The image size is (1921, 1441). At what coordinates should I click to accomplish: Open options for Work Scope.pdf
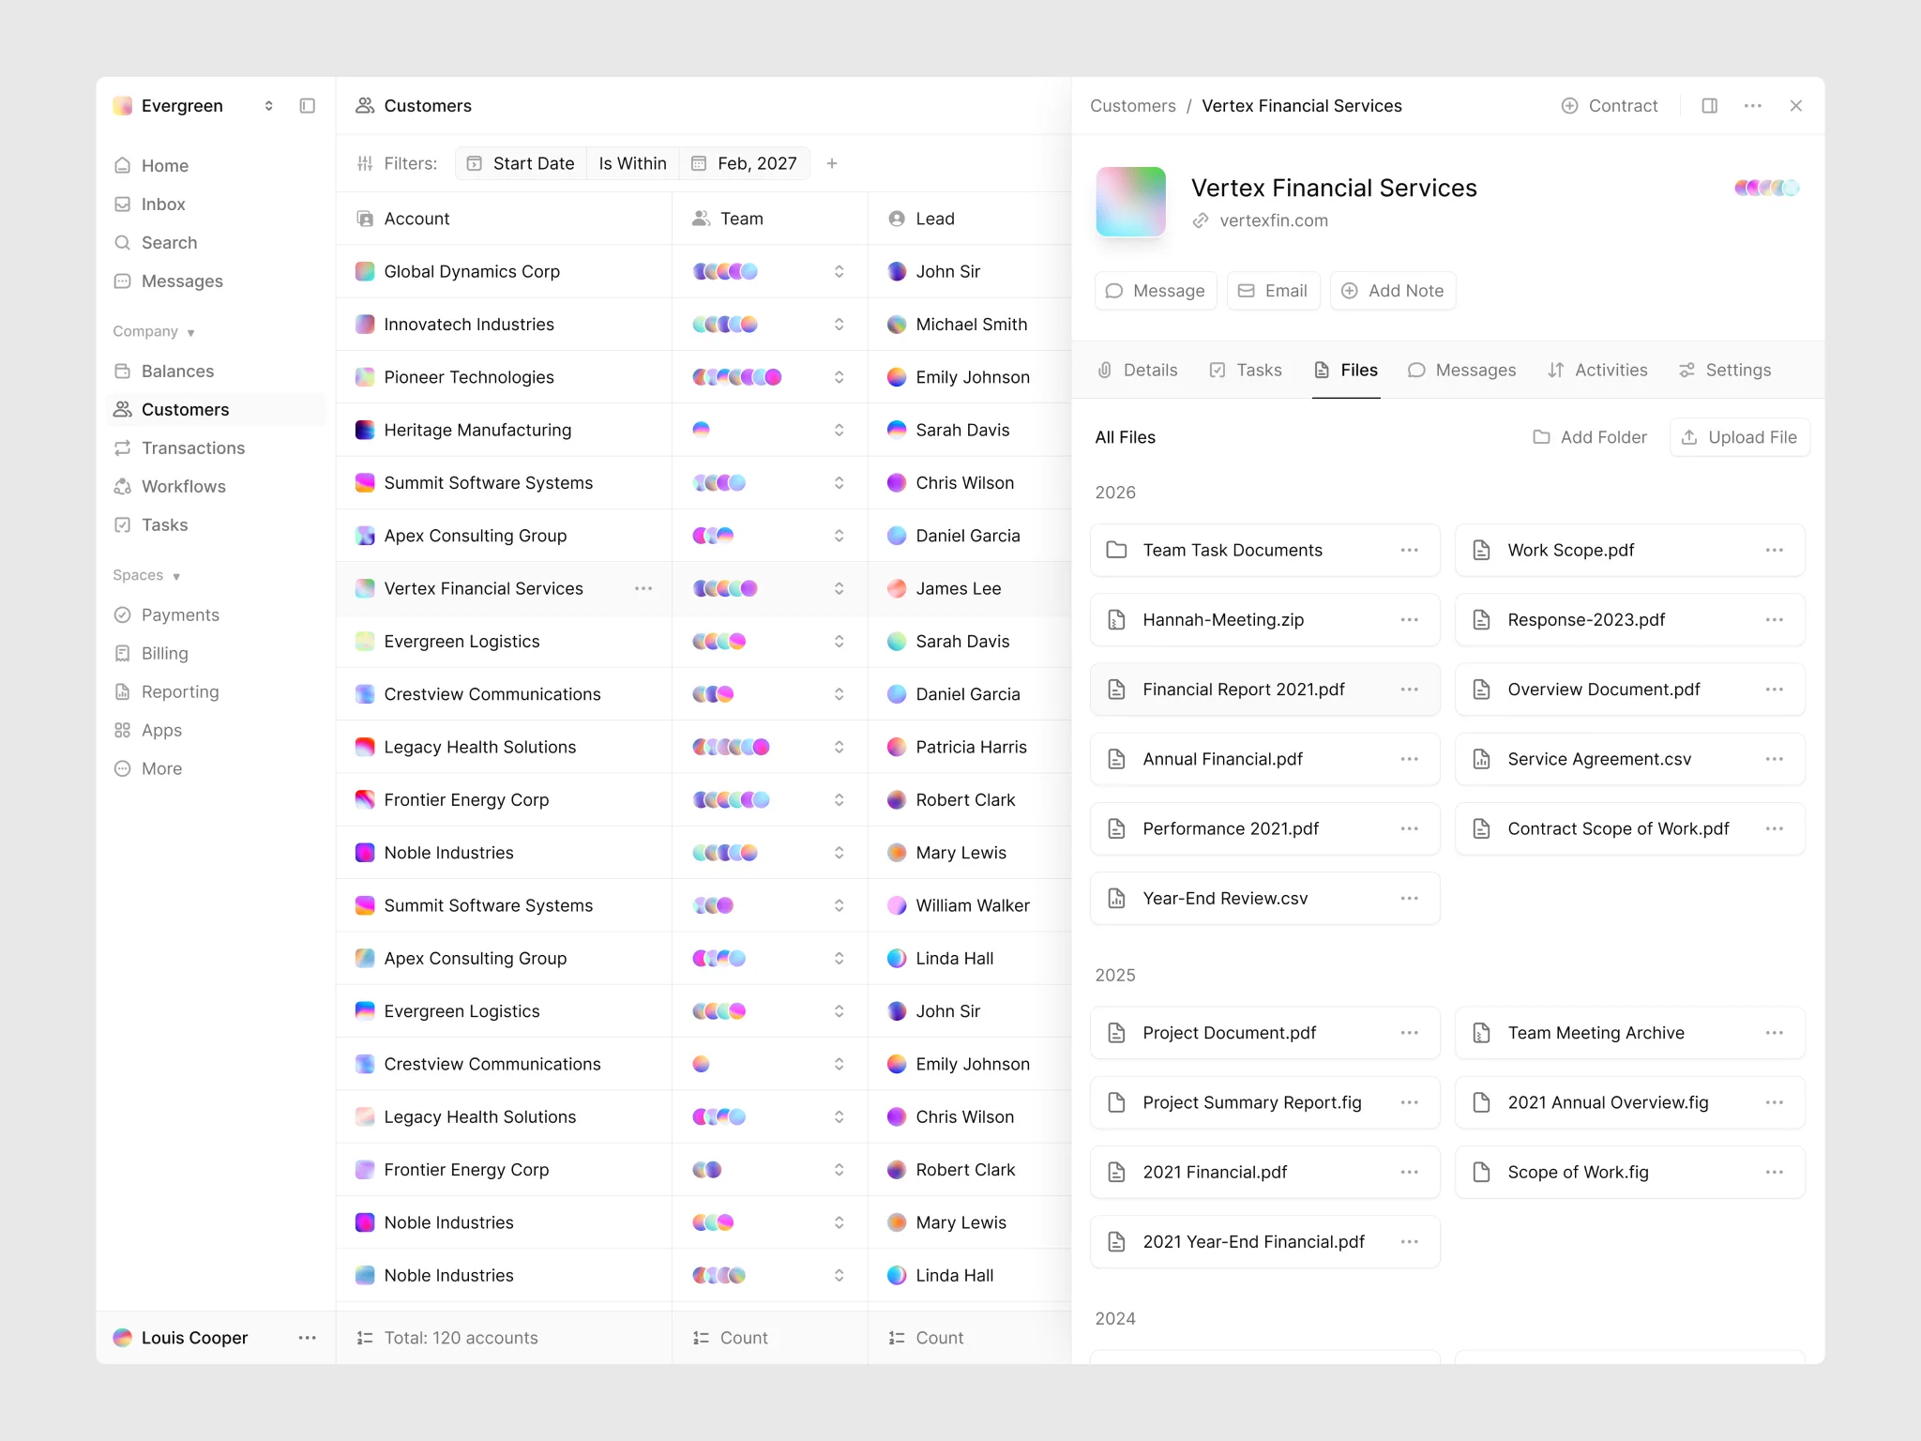click(x=1774, y=551)
